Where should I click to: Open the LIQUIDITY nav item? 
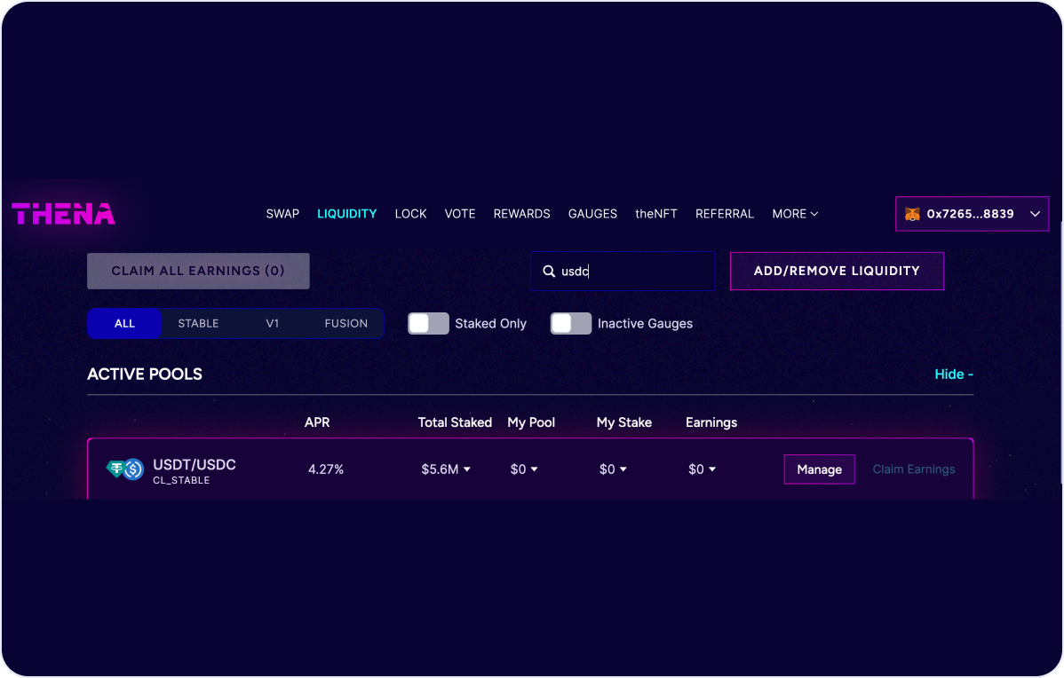tap(346, 214)
